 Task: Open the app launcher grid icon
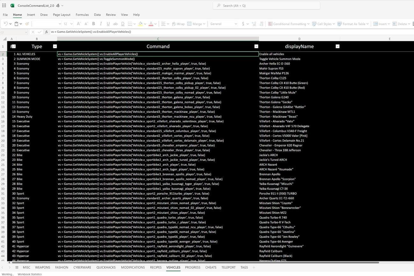tap(4, 5)
